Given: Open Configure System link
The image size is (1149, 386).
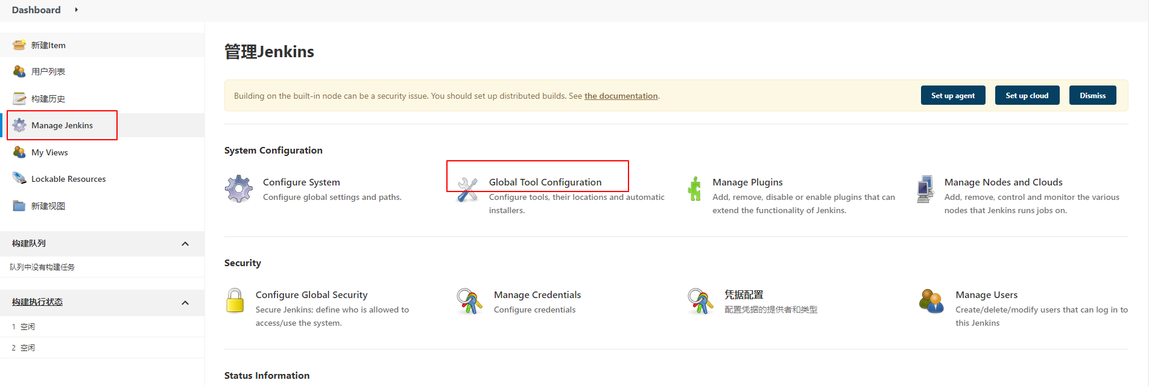Looking at the screenshot, I should point(302,182).
